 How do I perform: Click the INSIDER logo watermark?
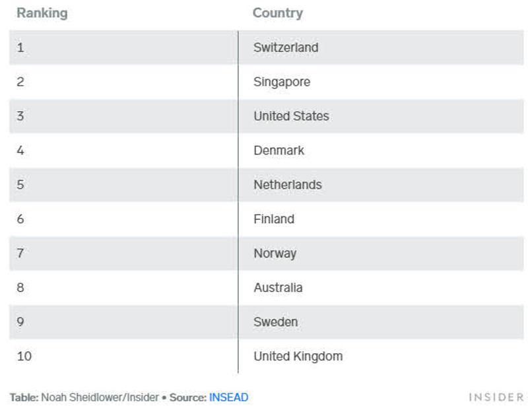pyautogui.click(x=496, y=397)
